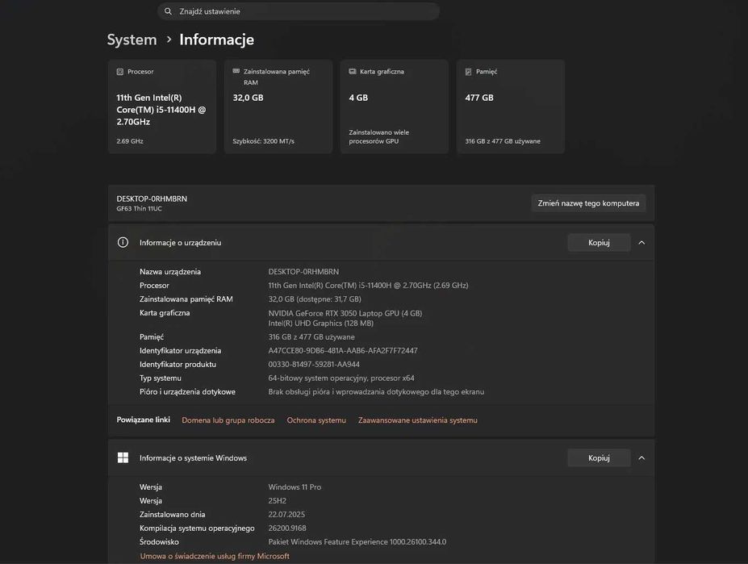Click the 'Informacje' breadcrumb title
Viewport: 748px width, 564px height.
[216, 40]
